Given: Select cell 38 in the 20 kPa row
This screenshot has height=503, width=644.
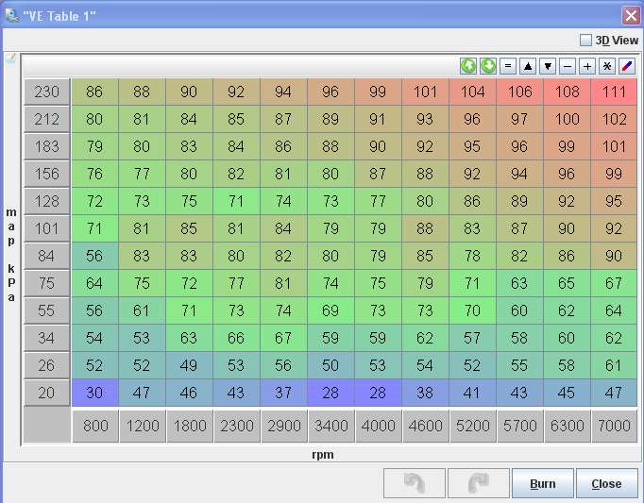Looking at the screenshot, I should click(x=425, y=393).
